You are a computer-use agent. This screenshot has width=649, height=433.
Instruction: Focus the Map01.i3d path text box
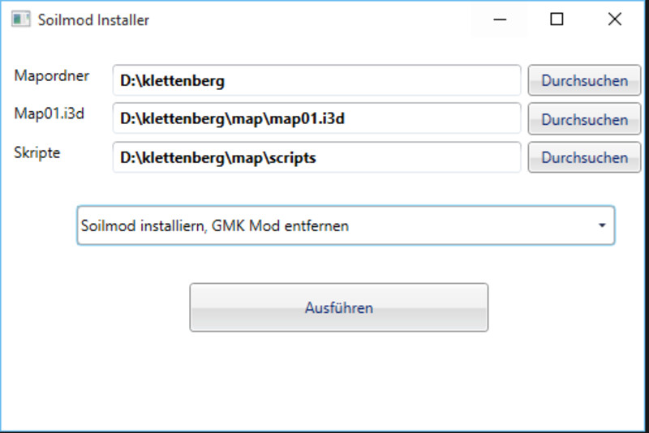click(x=316, y=118)
